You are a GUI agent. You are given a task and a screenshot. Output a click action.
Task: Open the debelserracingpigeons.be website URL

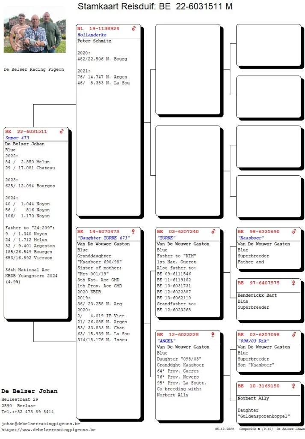pos(48,430)
